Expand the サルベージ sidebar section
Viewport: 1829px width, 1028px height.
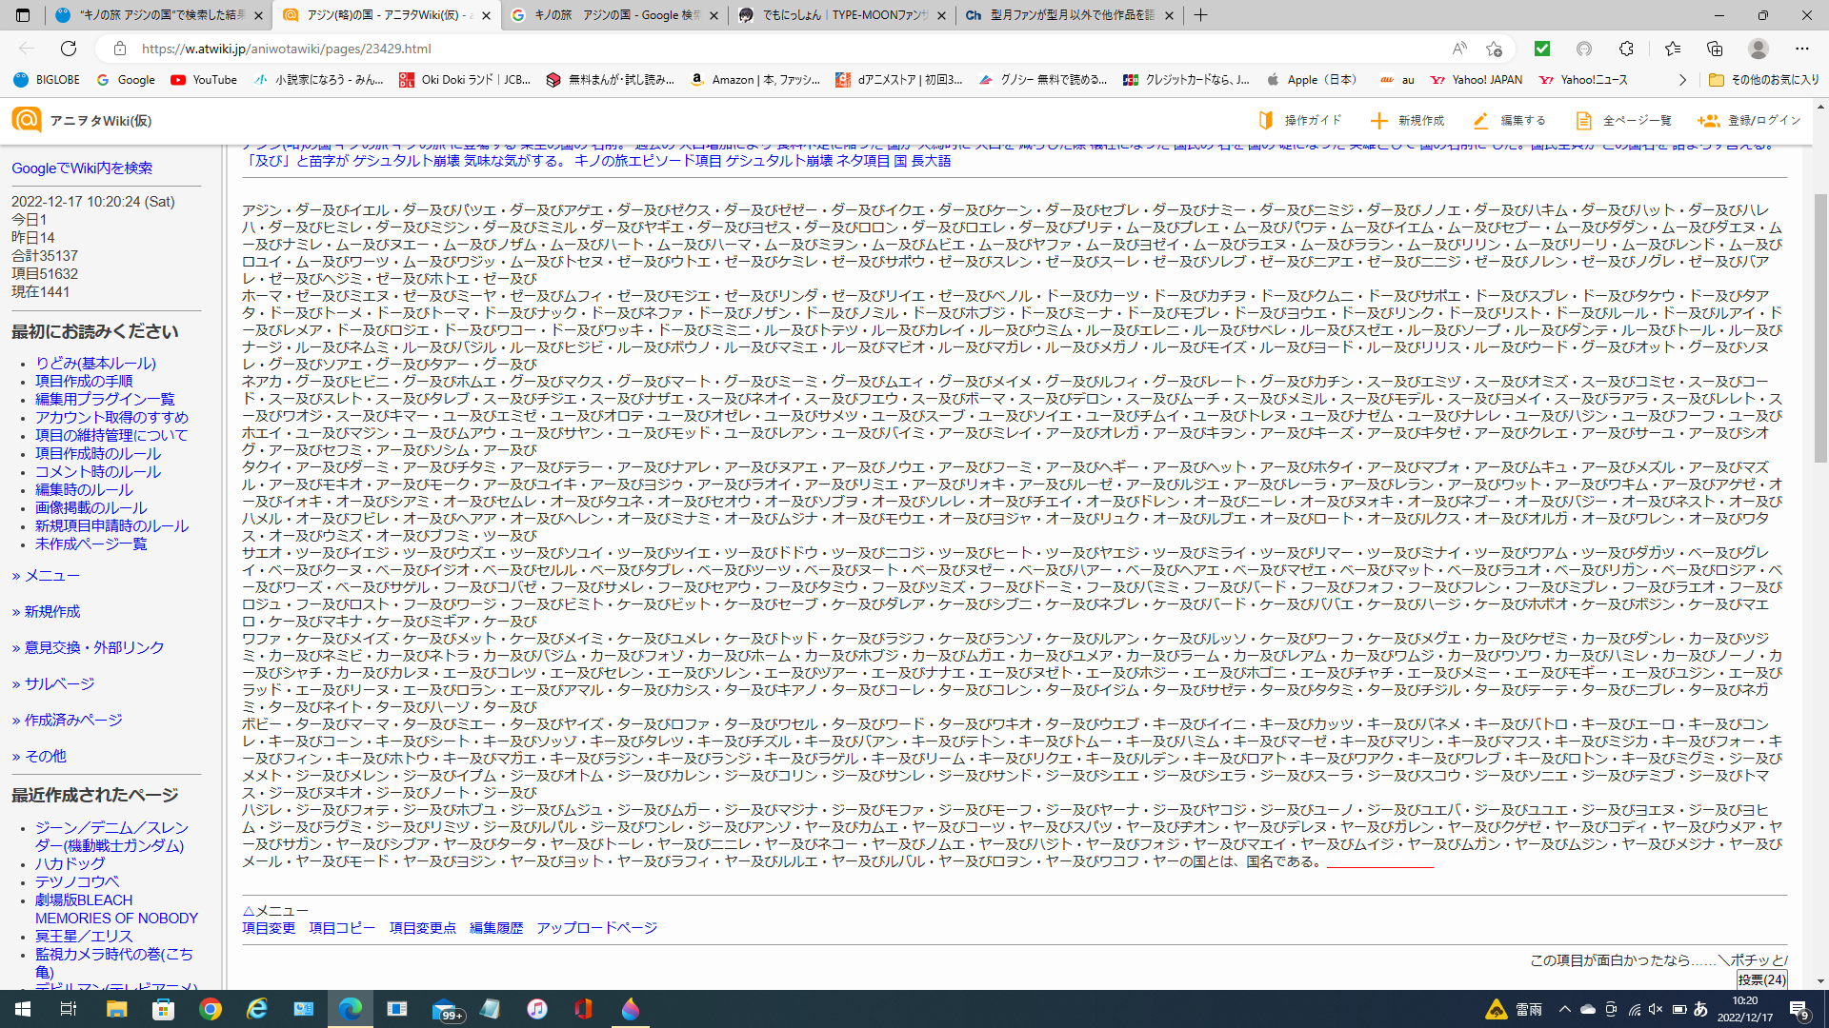pyautogui.click(x=52, y=684)
